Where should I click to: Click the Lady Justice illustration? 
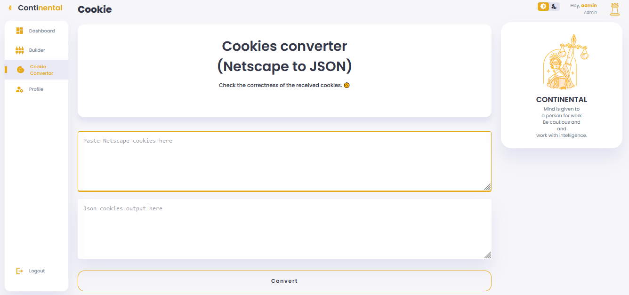tap(562, 63)
